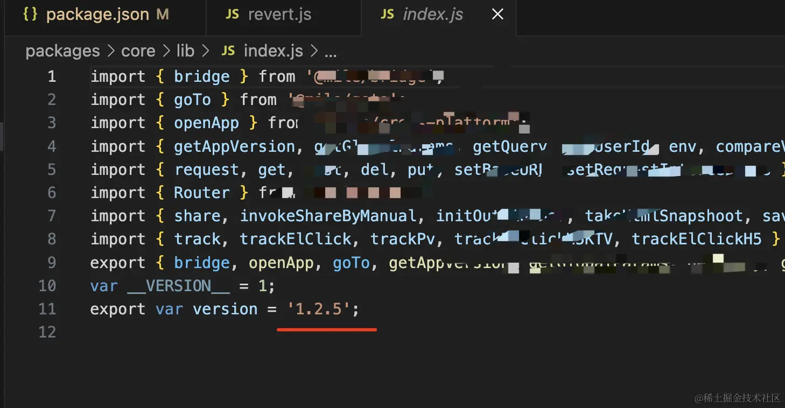785x408 pixels.
Task: Click the JS file icon on index.js tab
Action: click(388, 15)
